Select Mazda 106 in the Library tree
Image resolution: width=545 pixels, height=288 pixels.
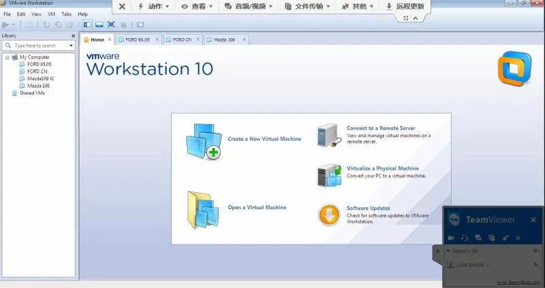[x=39, y=86]
